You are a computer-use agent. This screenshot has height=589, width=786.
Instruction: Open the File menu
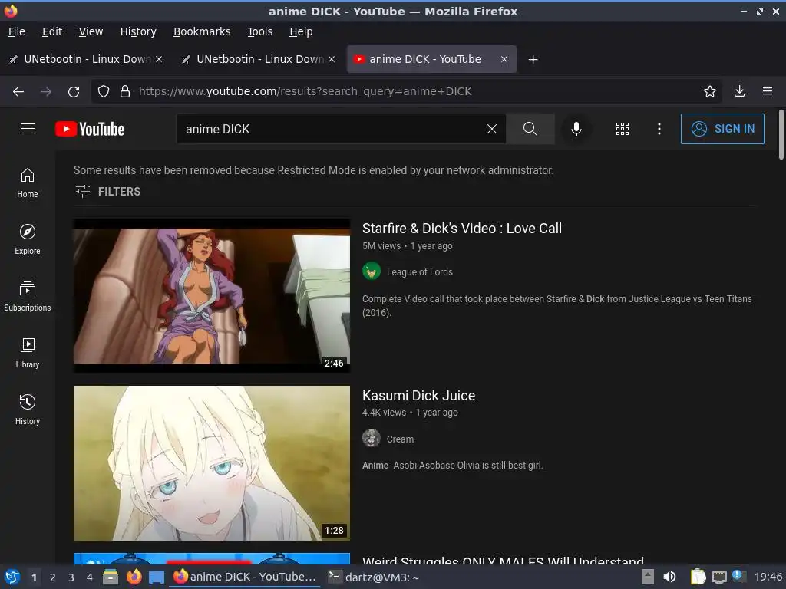tap(17, 31)
